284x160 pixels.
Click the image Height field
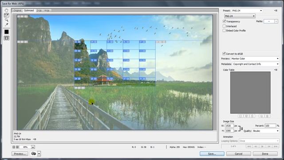click(229, 131)
